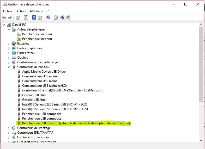Click the Forward arrow in the toolbar
Viewport: 205px width, 149px height.
click(10, 17)
